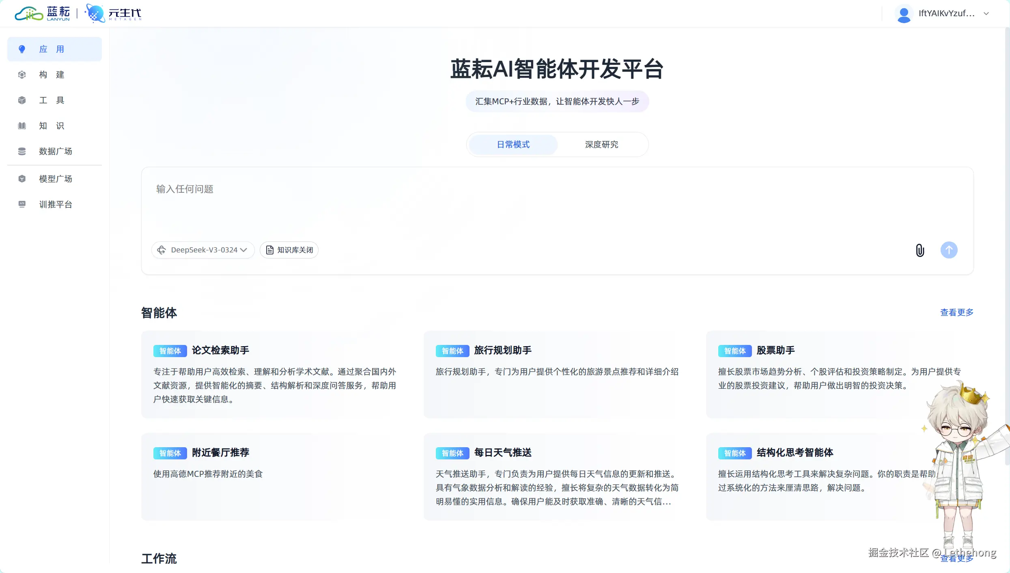Screen dimensions: 1010x573
Task: Click 查看更多 next to 智能体
Action: 956,312
